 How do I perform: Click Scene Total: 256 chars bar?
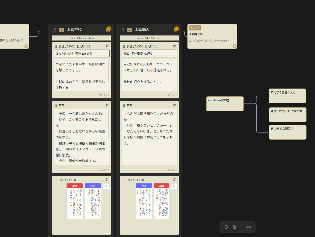82,38
